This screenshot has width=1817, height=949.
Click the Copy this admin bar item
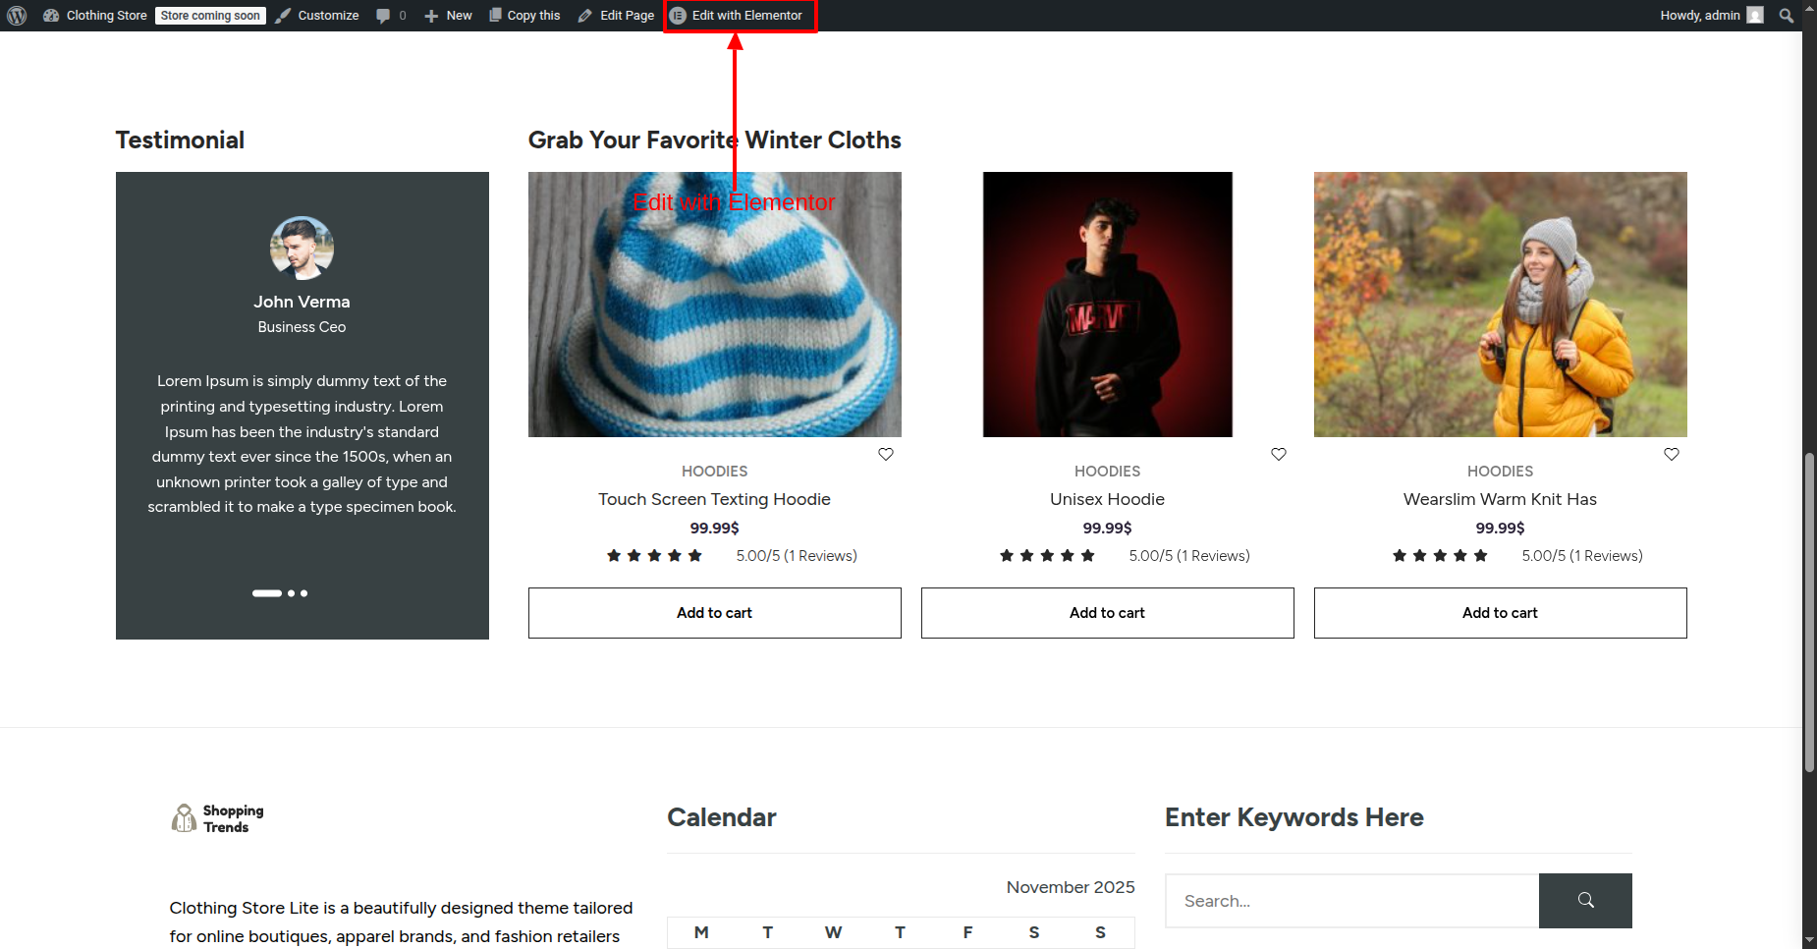click(x=524, y=16)
